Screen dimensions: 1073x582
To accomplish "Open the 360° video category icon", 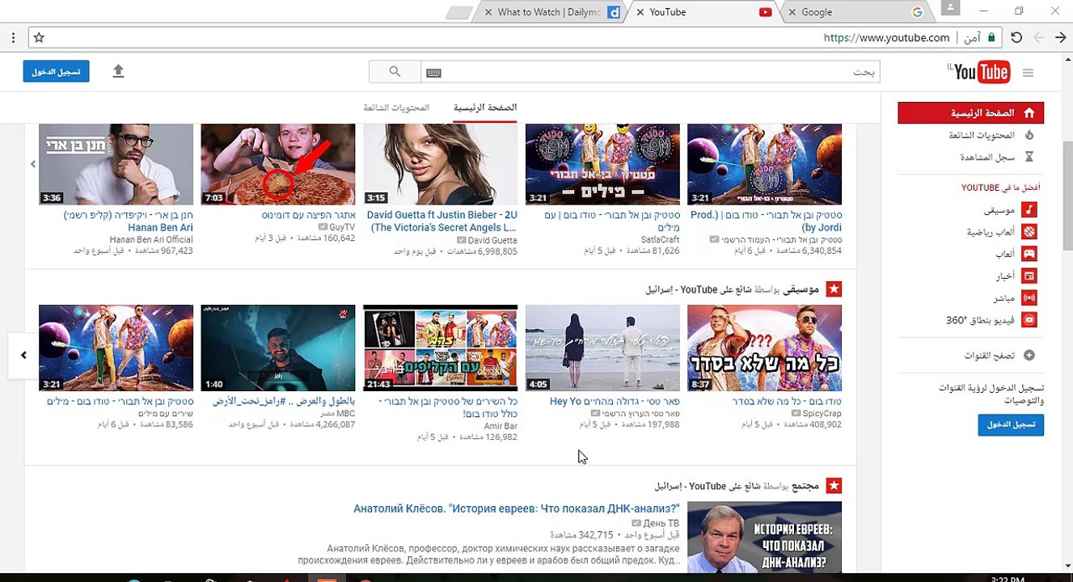I will click(1029, 320).
